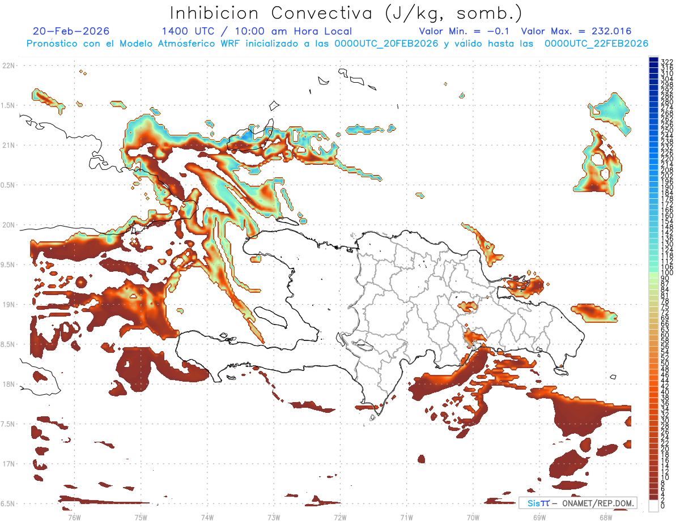680x525 pixels.
Task: Click the '20N' latitude label
Action: coord(8,225)
